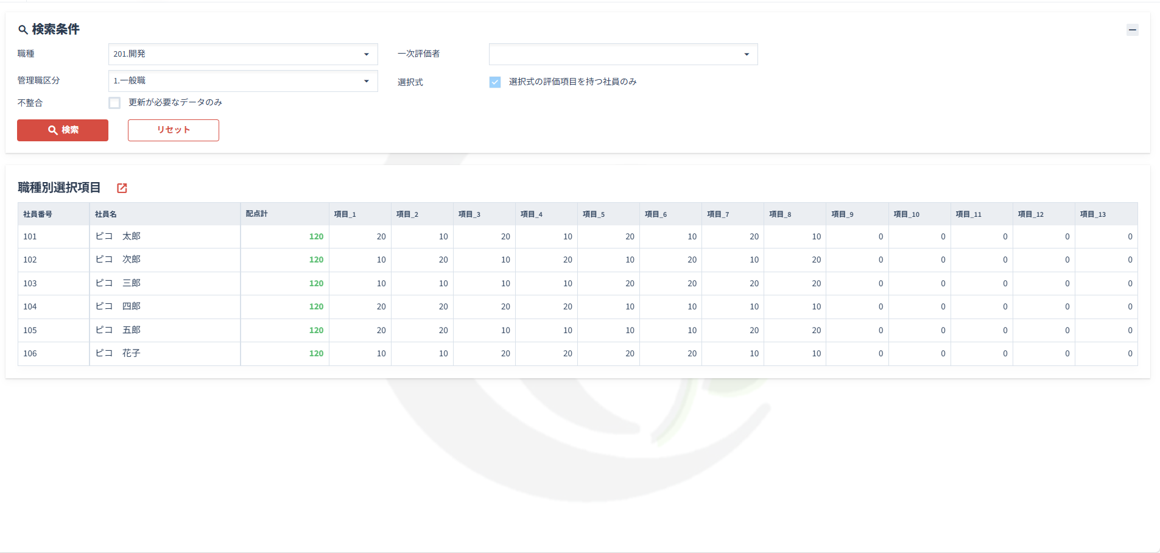1160x553 pixels.
Task: Collapse the 検索条件 panel with minus icon
Action: (1132, 30)
